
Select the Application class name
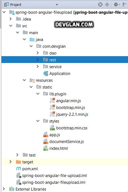click(x=60, y=74)
